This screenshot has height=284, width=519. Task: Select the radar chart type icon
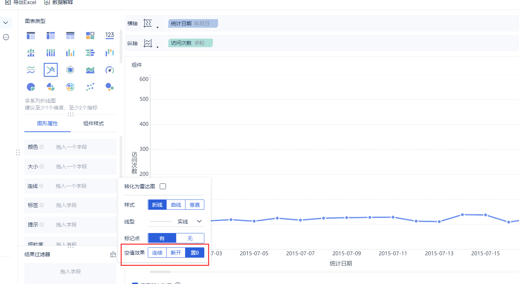[70, 70]
